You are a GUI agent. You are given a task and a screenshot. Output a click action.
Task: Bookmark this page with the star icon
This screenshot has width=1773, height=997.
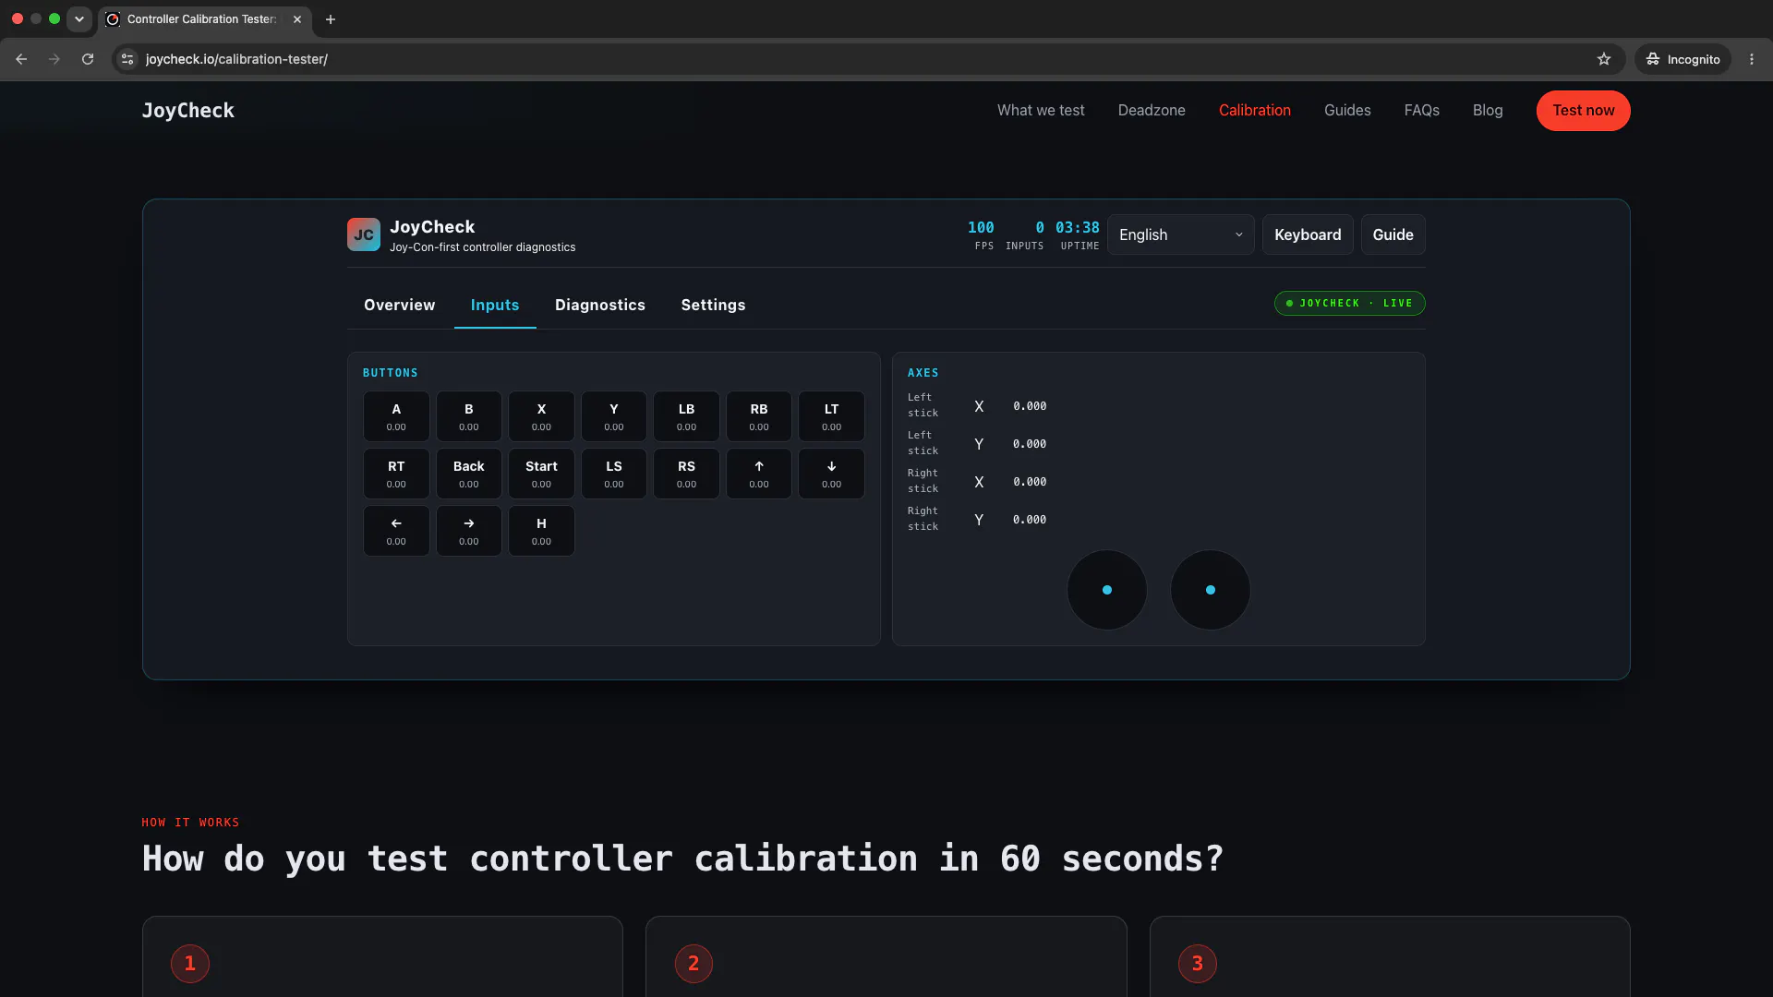[1604, 59]
